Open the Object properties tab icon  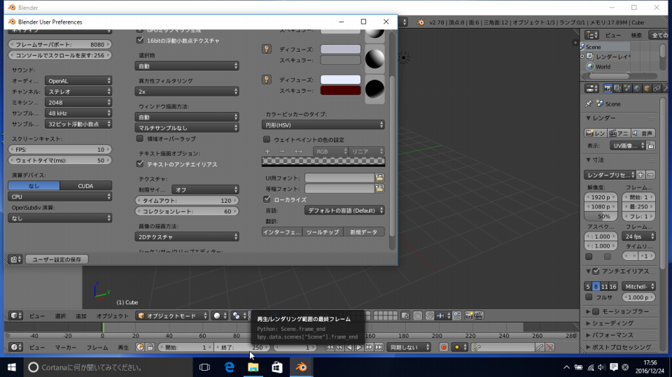point(647,88)
